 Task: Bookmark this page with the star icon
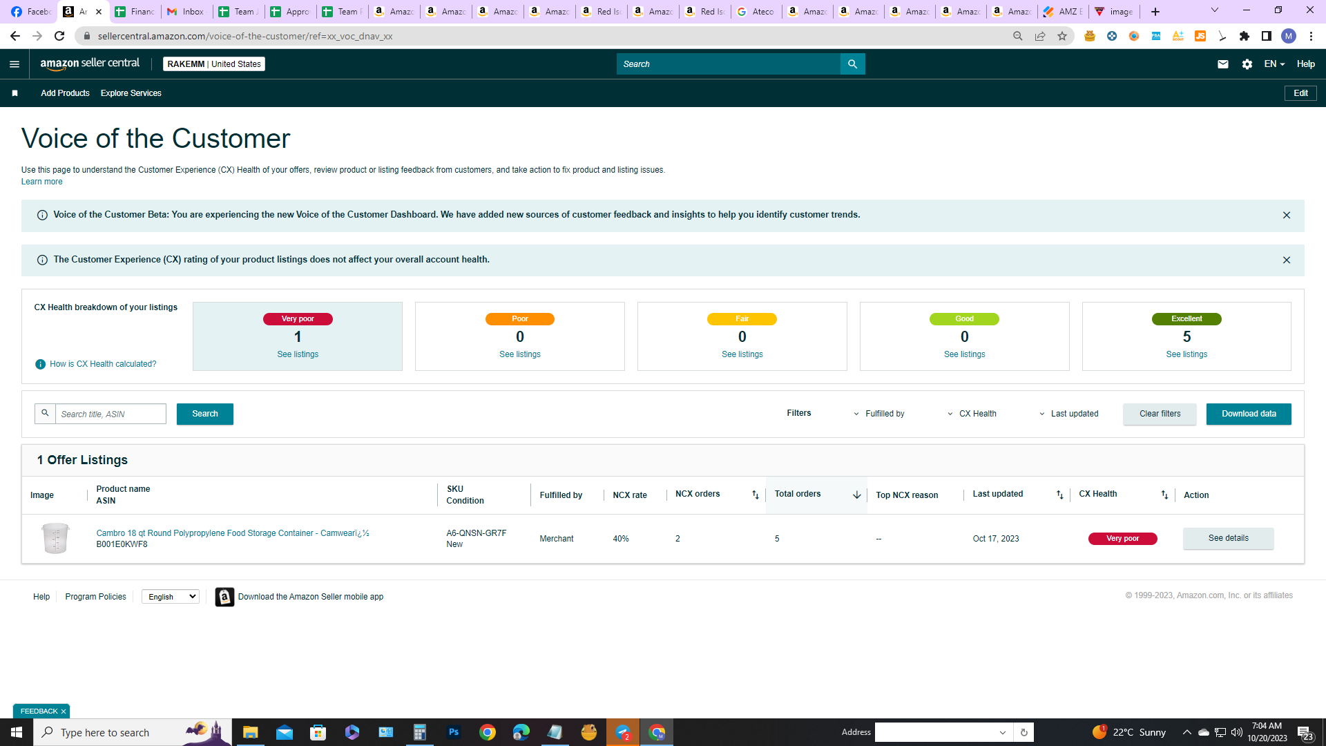tap(1062, 36)
